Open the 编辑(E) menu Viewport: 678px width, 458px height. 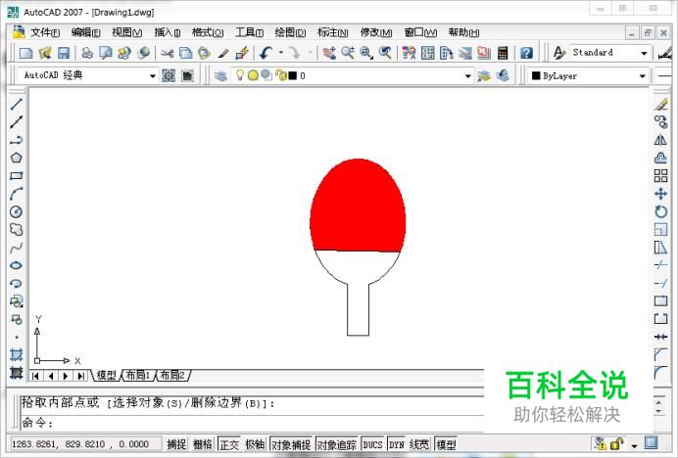(x=85, y=32)
